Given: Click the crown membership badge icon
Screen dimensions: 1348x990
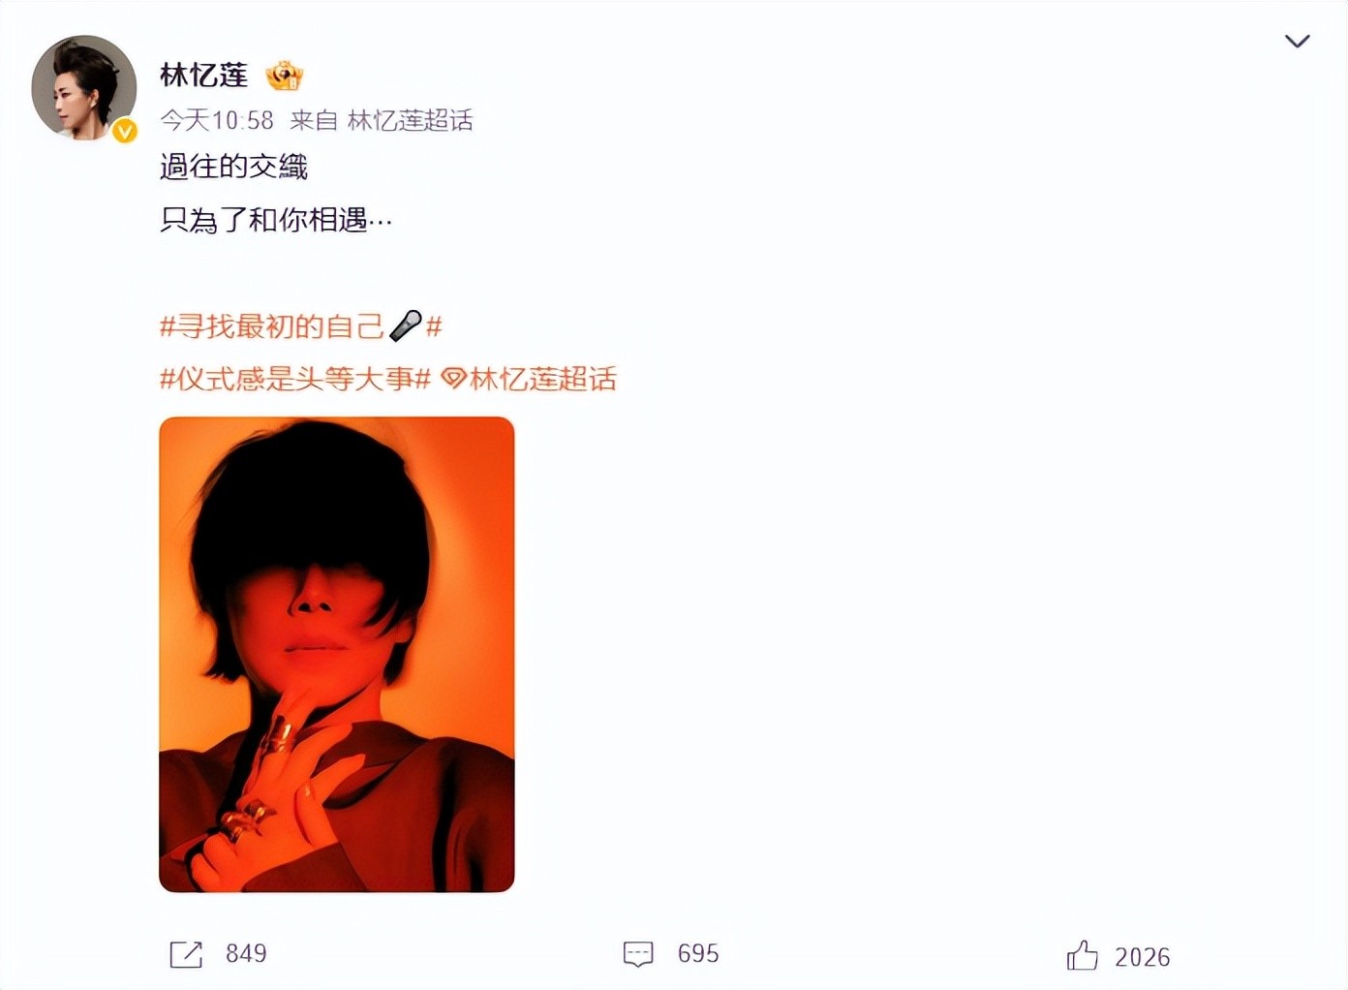Looking at the screenshot, I should click(285, 76).
